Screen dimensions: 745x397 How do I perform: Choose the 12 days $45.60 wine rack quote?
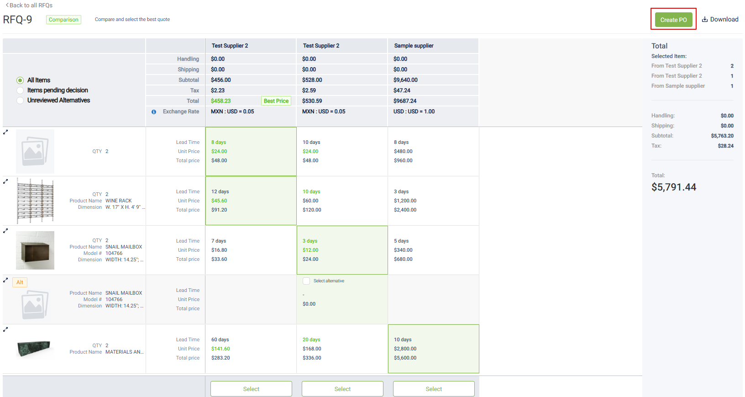pos(251,201)
